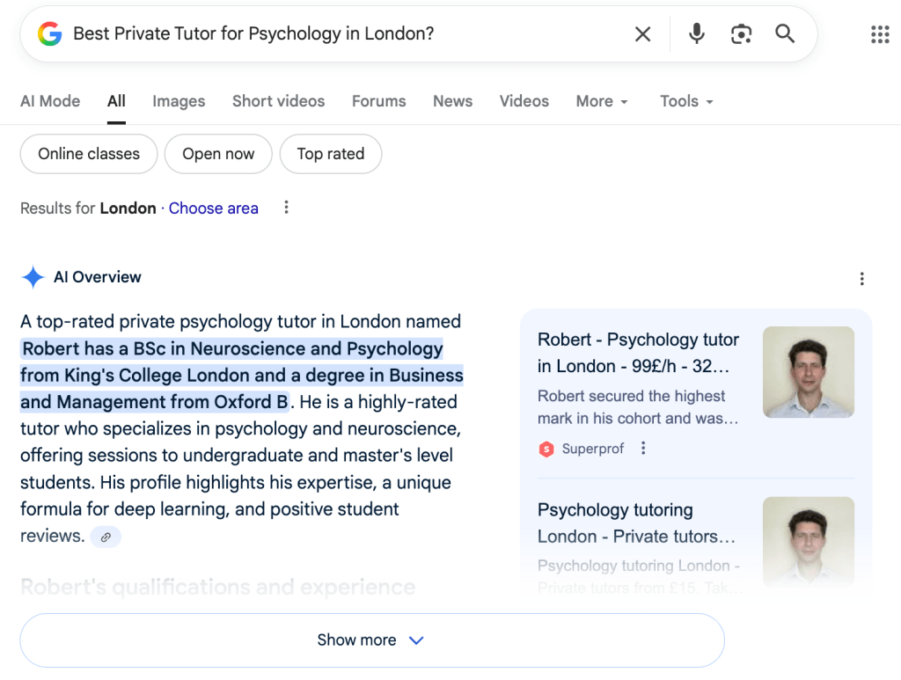The height and width of the screenshot is (680, 901).
Task: Switch to the Images tab
Action: pyautogui.click(x=179, y=101)
